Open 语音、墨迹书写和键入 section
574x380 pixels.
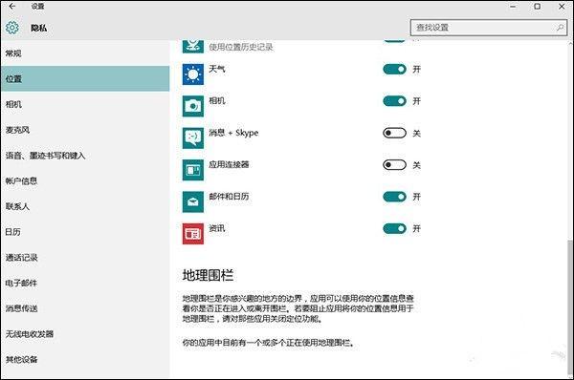[85, 156]
